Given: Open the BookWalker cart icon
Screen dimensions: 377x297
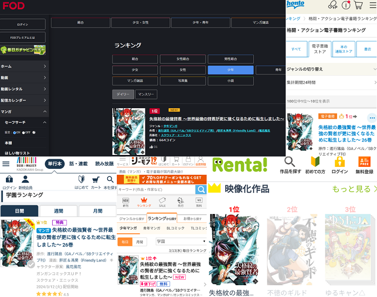Looking at the screenshot, I should [x=96, y=180].
